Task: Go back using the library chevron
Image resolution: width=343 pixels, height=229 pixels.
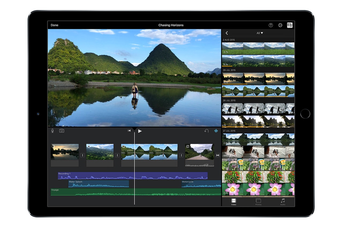Action: click(x=227, y=33)
